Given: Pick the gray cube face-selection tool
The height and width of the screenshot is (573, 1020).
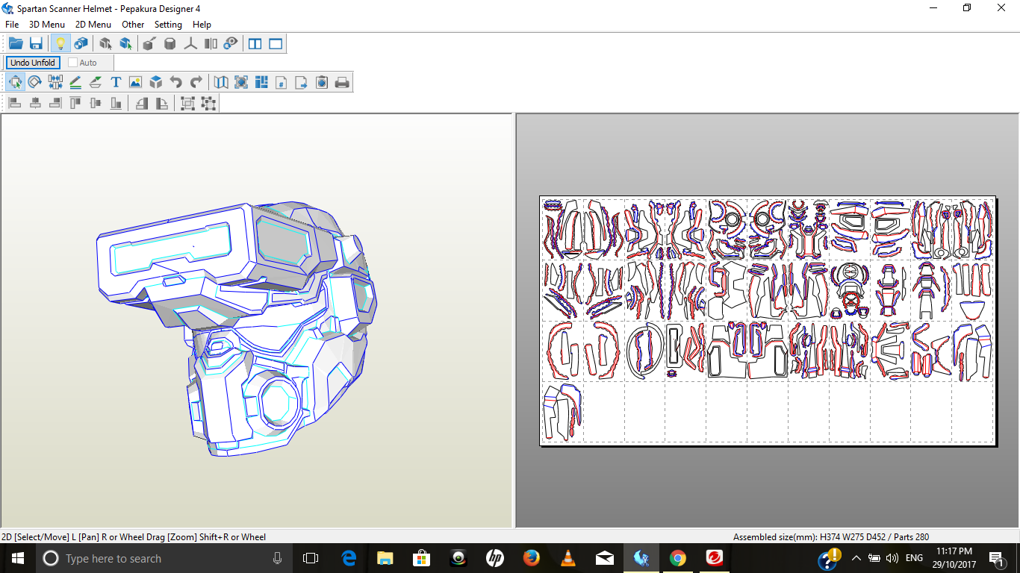Looking at the screenshot, I should tap(105, 44).
